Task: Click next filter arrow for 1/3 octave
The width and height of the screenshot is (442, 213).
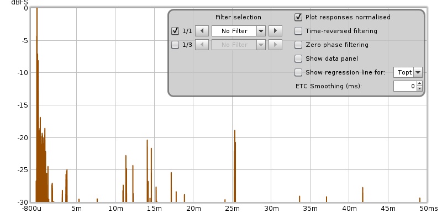Action: pos(275,45)
